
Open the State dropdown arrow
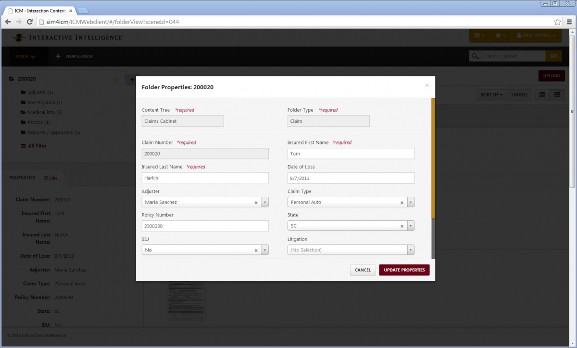pos(410,226)
